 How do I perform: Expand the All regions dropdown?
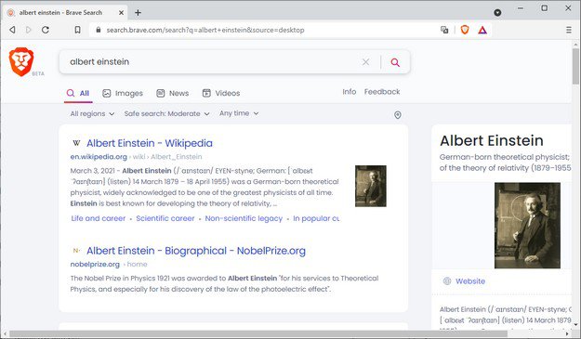coord(92,113)
